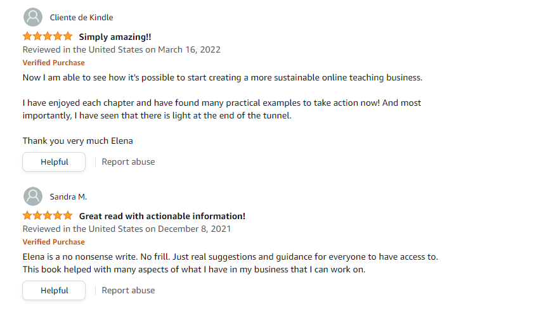544x311 pixels.
Task: Open the Sandra M. reviewer profile name
Action: point(68,196)
